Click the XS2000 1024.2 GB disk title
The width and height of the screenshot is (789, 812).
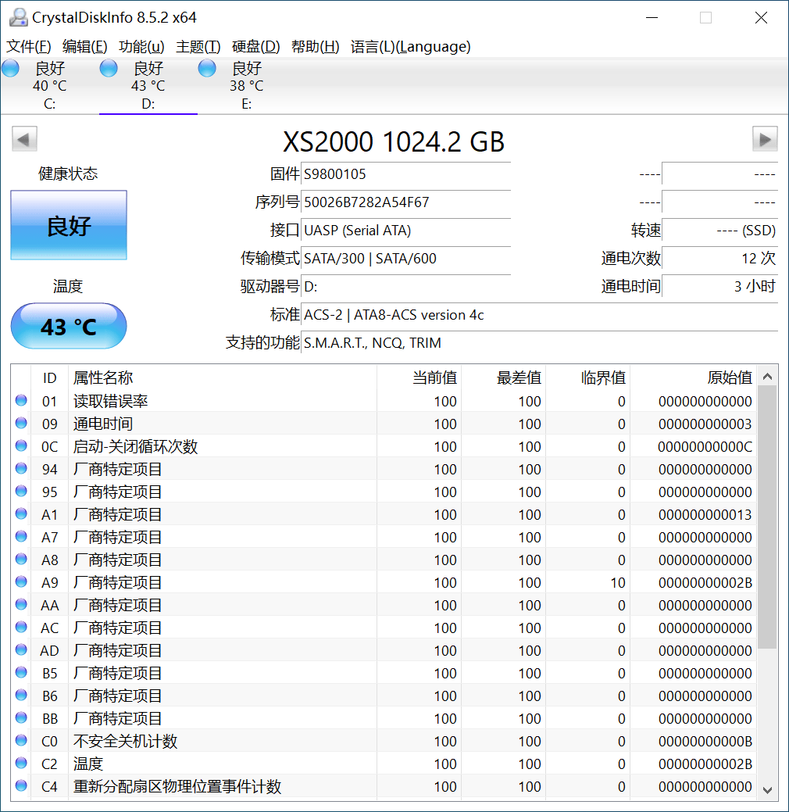point(394,141)
